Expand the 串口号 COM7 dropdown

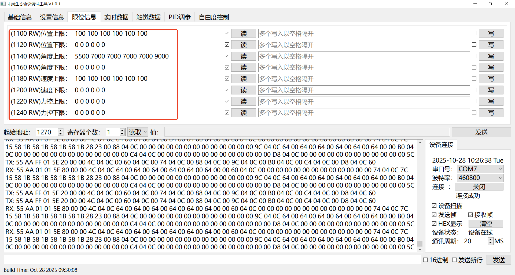coord(480,169)
